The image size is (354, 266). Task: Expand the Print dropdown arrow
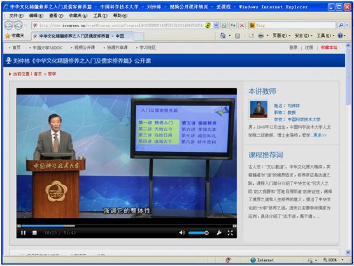point(267,36)
